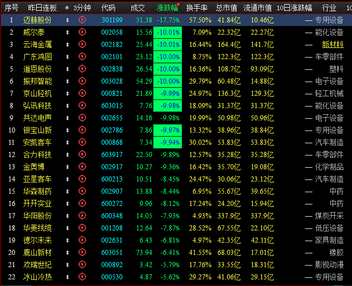Select the 欢瑞世纪 row
This screenshot has height=286, width=352.
pyautogui.click(x=176, y=265)
